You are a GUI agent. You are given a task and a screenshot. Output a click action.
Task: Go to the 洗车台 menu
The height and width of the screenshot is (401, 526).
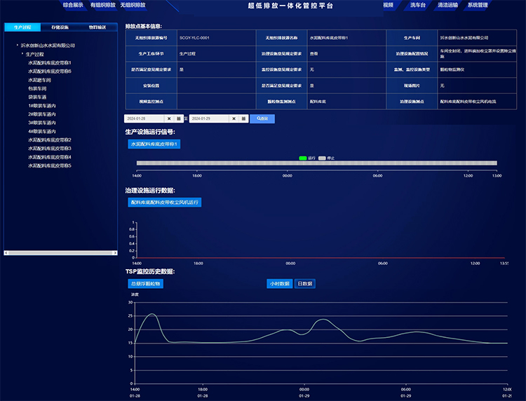pos(418,5)
